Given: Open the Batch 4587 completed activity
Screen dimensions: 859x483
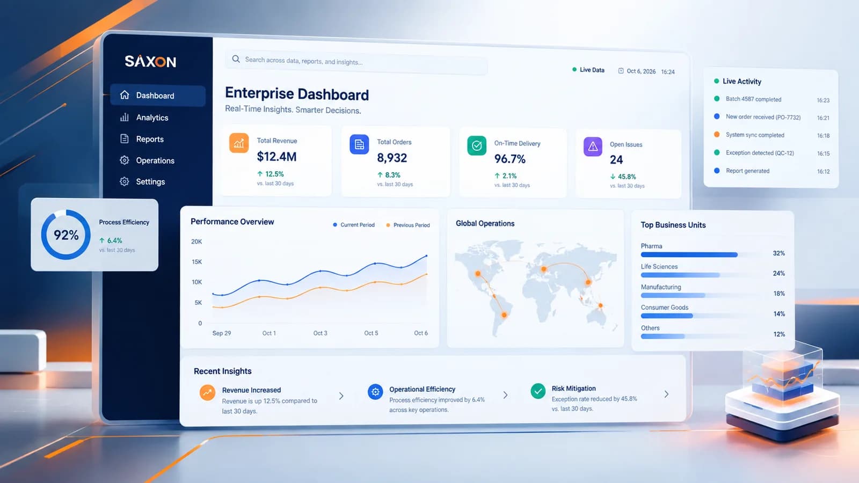Looking at the screenshot, I should tap(771, 99).
